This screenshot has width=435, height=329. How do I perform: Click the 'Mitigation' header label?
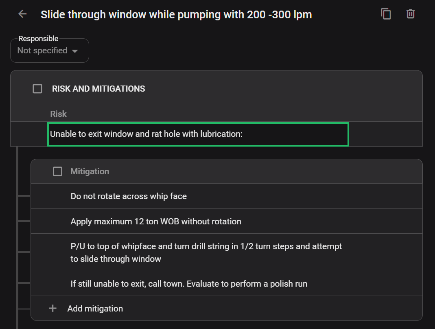(90, 171)
